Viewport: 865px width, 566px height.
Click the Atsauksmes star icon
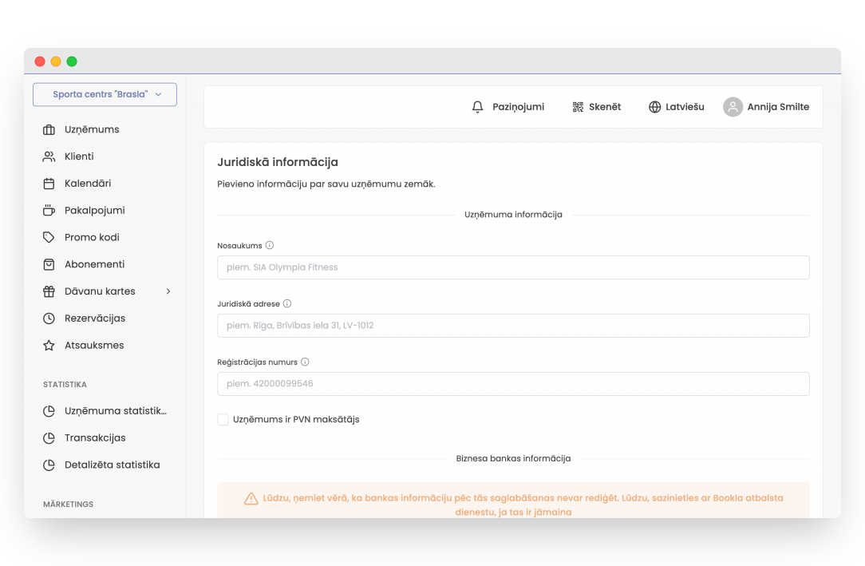click(x=49, y=346)
